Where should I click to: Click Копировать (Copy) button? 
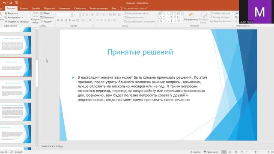12,17
